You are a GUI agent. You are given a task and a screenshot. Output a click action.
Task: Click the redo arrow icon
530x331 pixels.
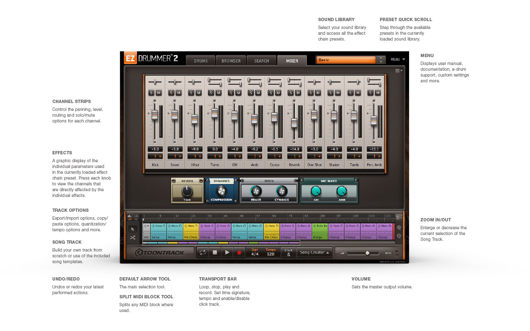[136, 216]
